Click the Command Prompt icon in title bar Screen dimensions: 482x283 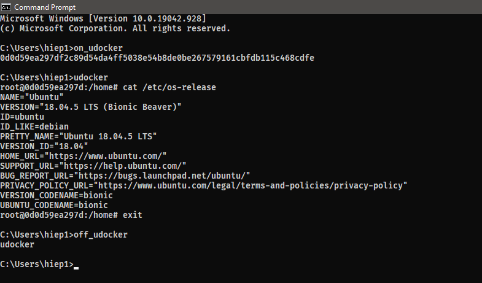7,7
